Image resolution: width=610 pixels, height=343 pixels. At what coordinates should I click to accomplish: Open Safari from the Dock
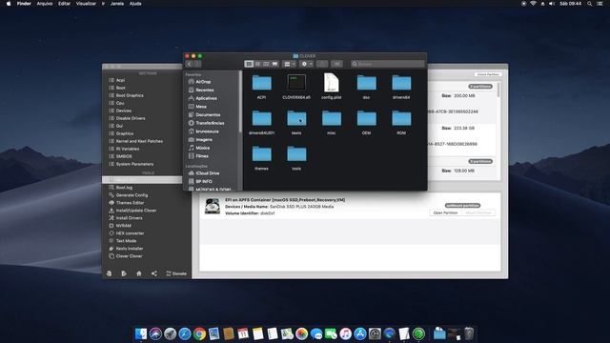point(184,333)
